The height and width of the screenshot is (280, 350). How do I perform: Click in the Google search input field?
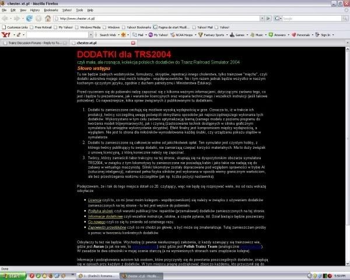(312, 19)
